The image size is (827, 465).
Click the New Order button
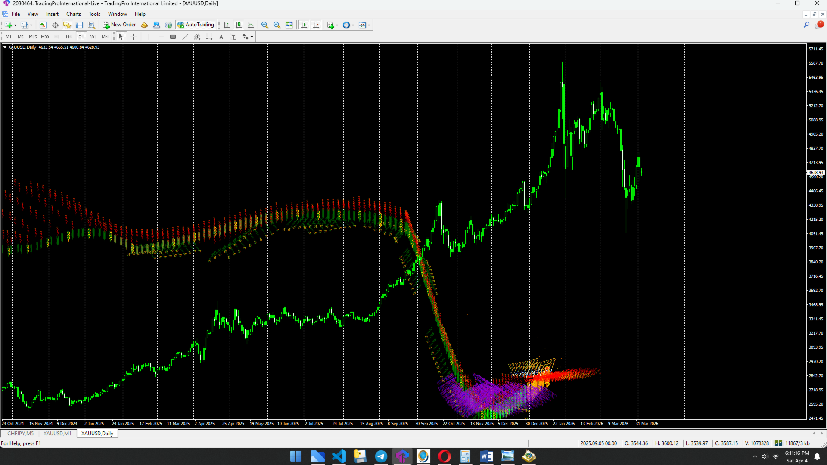pos(119,25)
